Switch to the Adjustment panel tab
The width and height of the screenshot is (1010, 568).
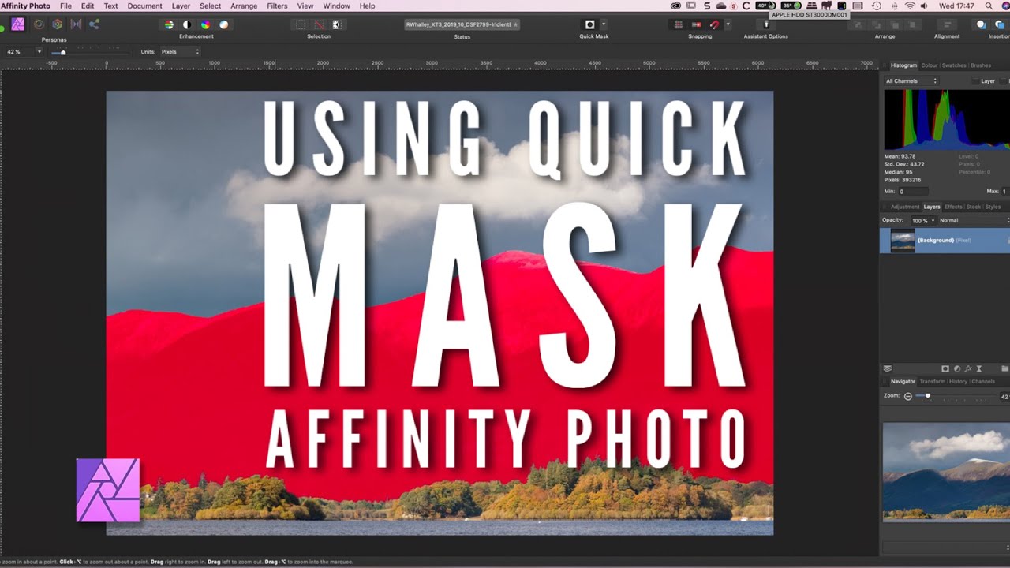pos(905,207)
